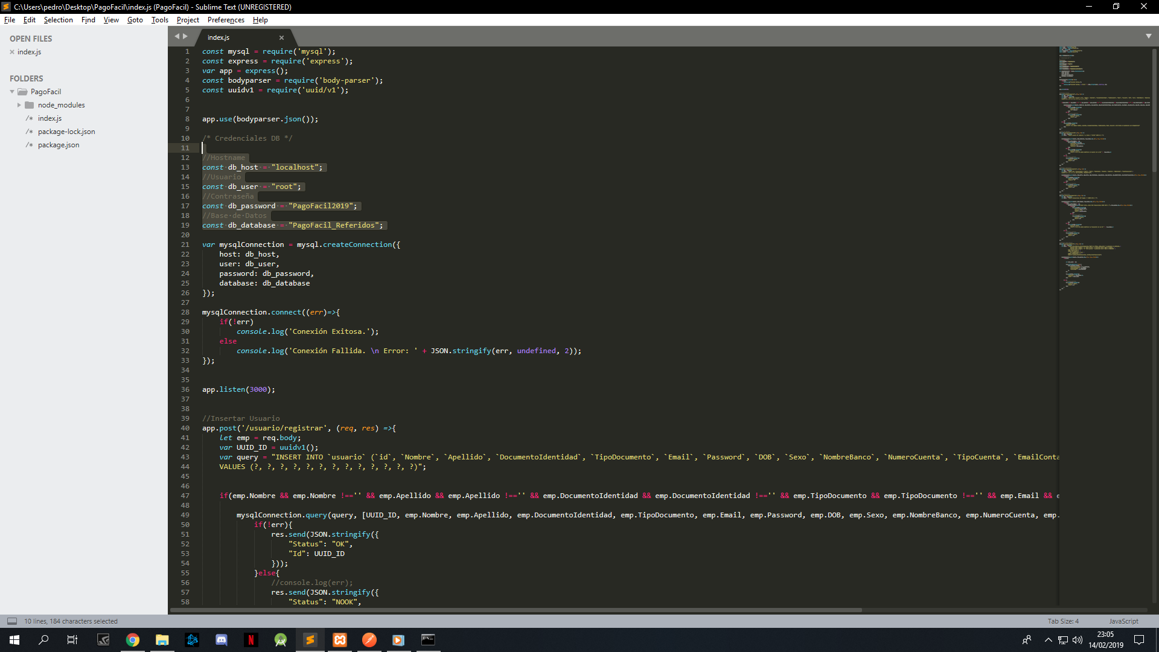Expand the node_modules folder

click(19, 105)
